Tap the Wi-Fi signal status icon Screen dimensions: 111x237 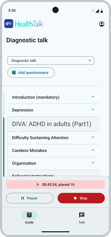tap(93, 11)
